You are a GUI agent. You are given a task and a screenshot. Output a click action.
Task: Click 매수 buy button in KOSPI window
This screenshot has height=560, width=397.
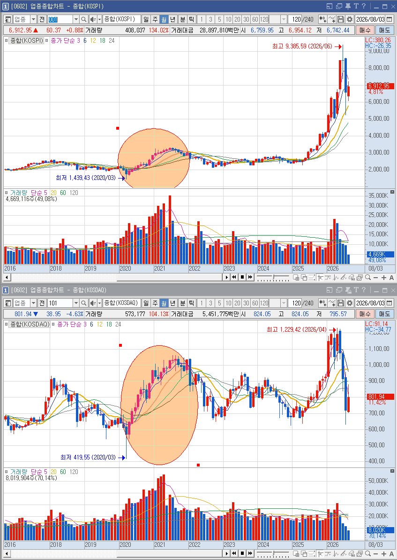(x=365, y=31)
